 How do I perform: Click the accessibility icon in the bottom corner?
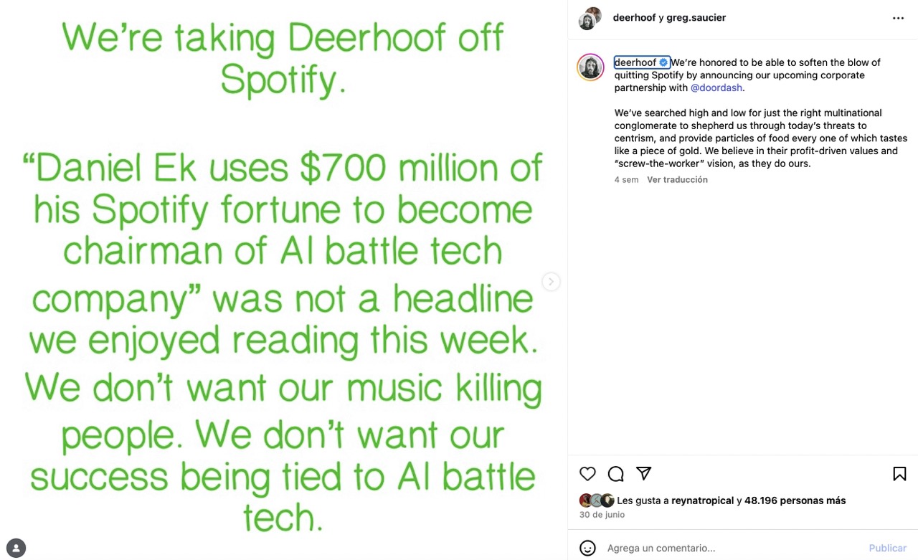(x=16, y=546)
